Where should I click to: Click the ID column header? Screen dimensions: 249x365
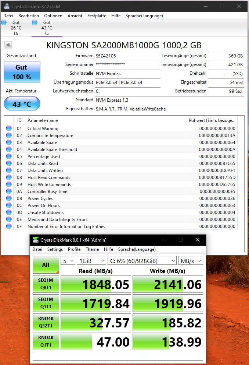(x=19, y=120)
